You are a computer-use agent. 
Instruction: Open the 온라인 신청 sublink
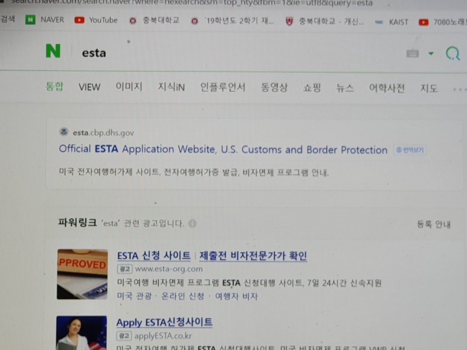tap(182, 296)
